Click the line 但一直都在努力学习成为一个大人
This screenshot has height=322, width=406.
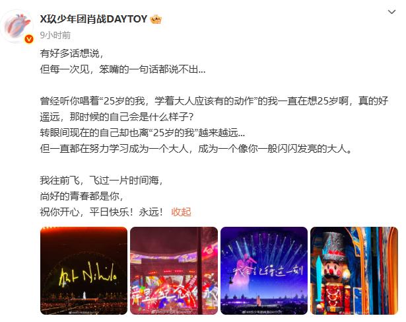click(196, 149)
